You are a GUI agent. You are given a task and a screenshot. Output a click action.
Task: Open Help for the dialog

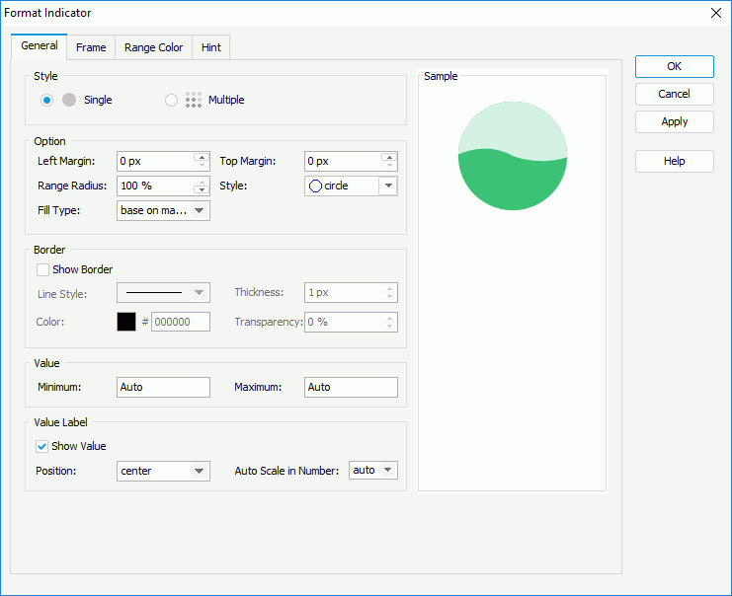coord(674,161)
